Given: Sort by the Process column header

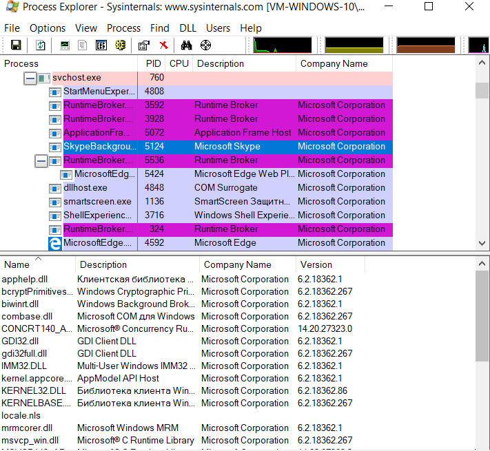Looking at the screenshot, I should (69, 63).
